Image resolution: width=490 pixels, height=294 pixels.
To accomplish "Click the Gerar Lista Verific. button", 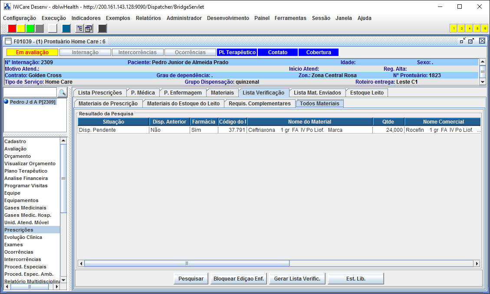I will pos(297,279).
